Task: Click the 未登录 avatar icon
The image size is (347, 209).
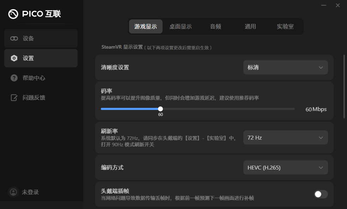Action: point(13,192)
